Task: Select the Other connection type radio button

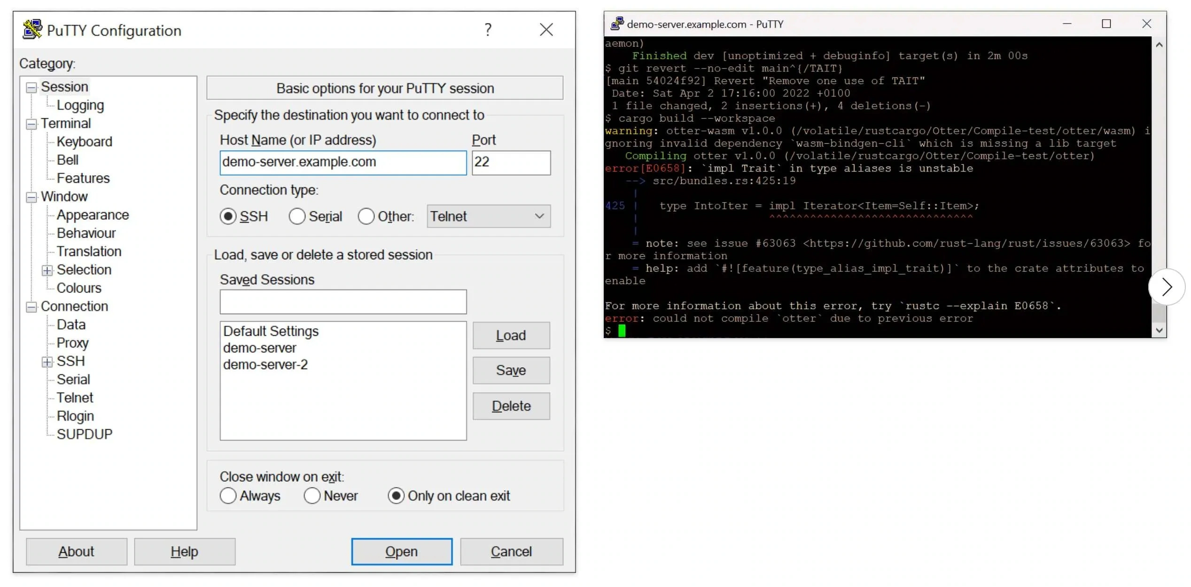Action: point(366,216)
